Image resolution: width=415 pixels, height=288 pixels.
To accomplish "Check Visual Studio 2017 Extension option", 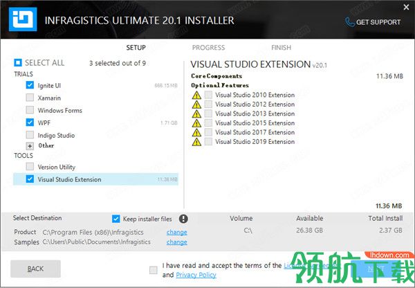I will point(208,132).
